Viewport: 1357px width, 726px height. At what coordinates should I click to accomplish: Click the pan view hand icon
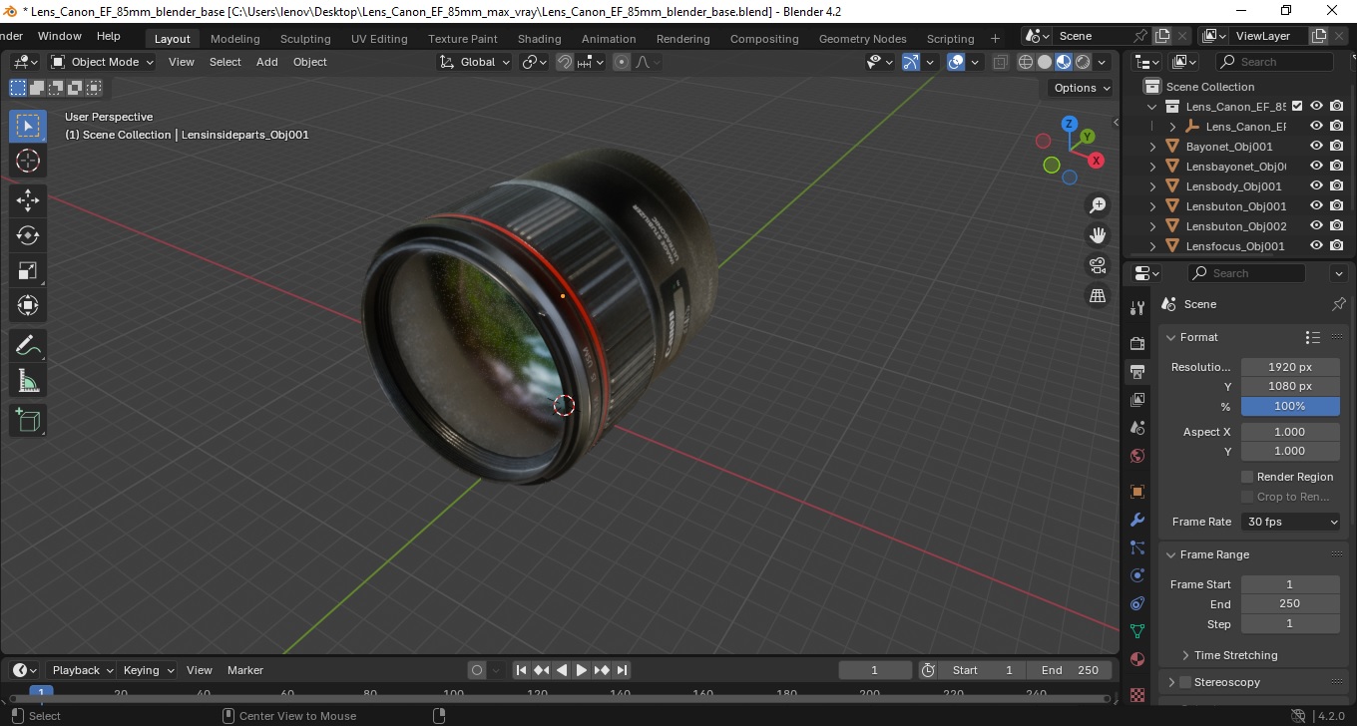1098,235
